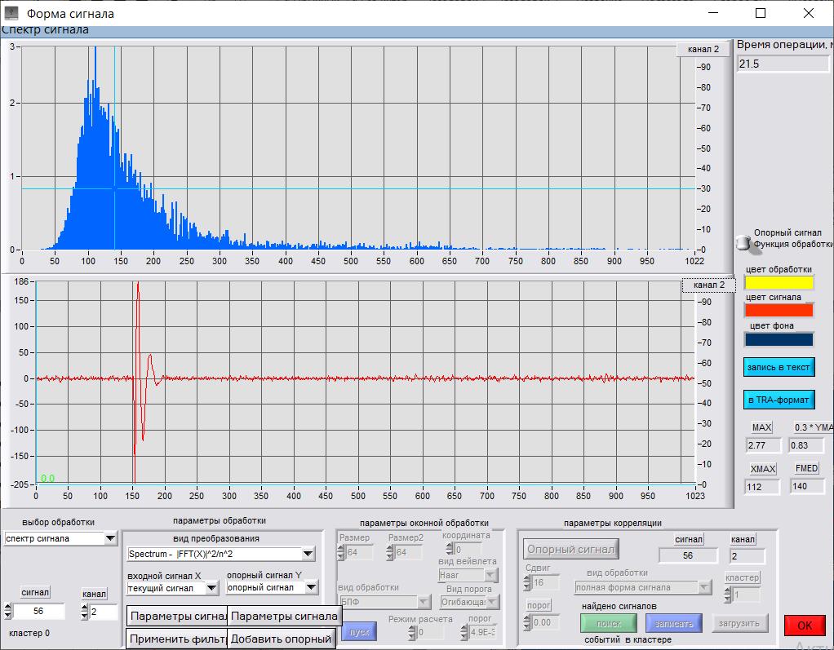Viewport: 834px width, 650px height.
Task: Expand the входной сигнал X dropdown
Action: coord(211,587)
